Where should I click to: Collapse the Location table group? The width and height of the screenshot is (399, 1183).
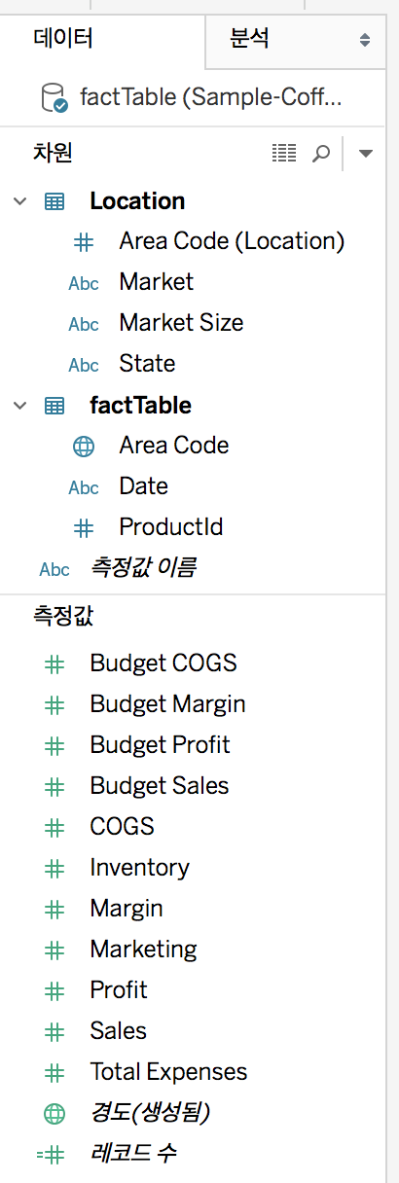pyautogui.click(x=20, y=201)
